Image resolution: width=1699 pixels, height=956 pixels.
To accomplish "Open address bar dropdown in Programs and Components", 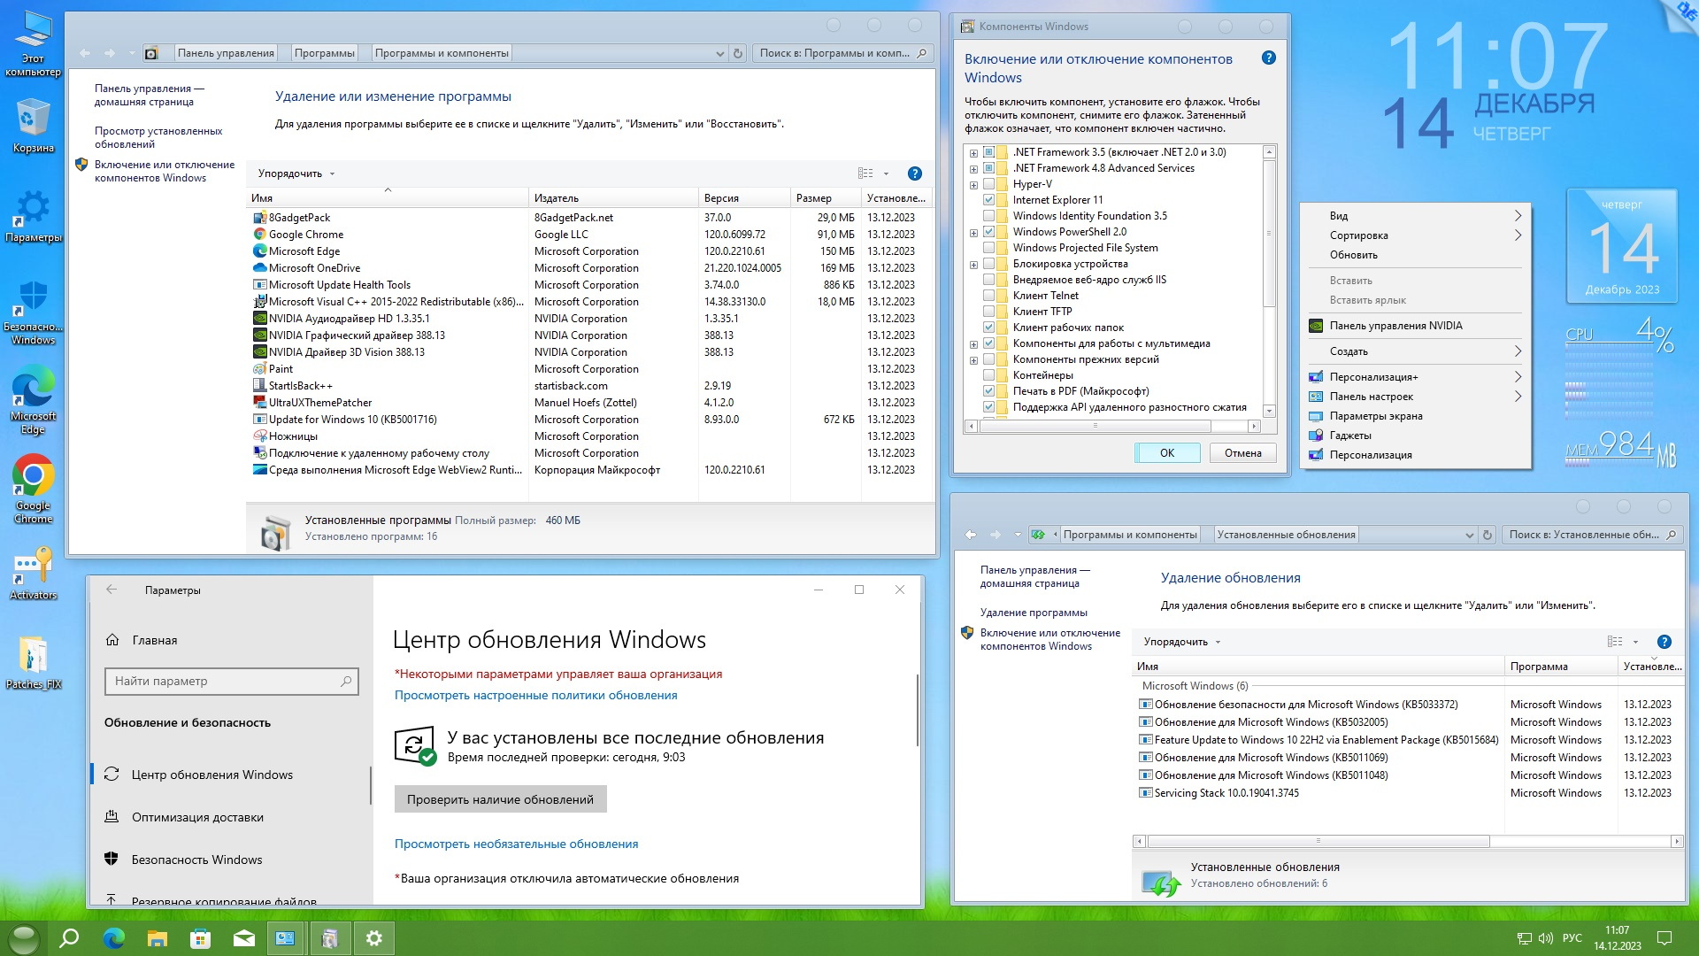I will 719,53.
